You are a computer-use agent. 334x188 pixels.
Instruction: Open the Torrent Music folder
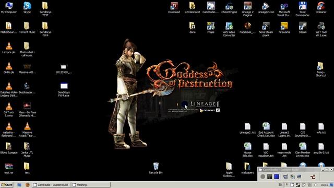pos(27,28)
